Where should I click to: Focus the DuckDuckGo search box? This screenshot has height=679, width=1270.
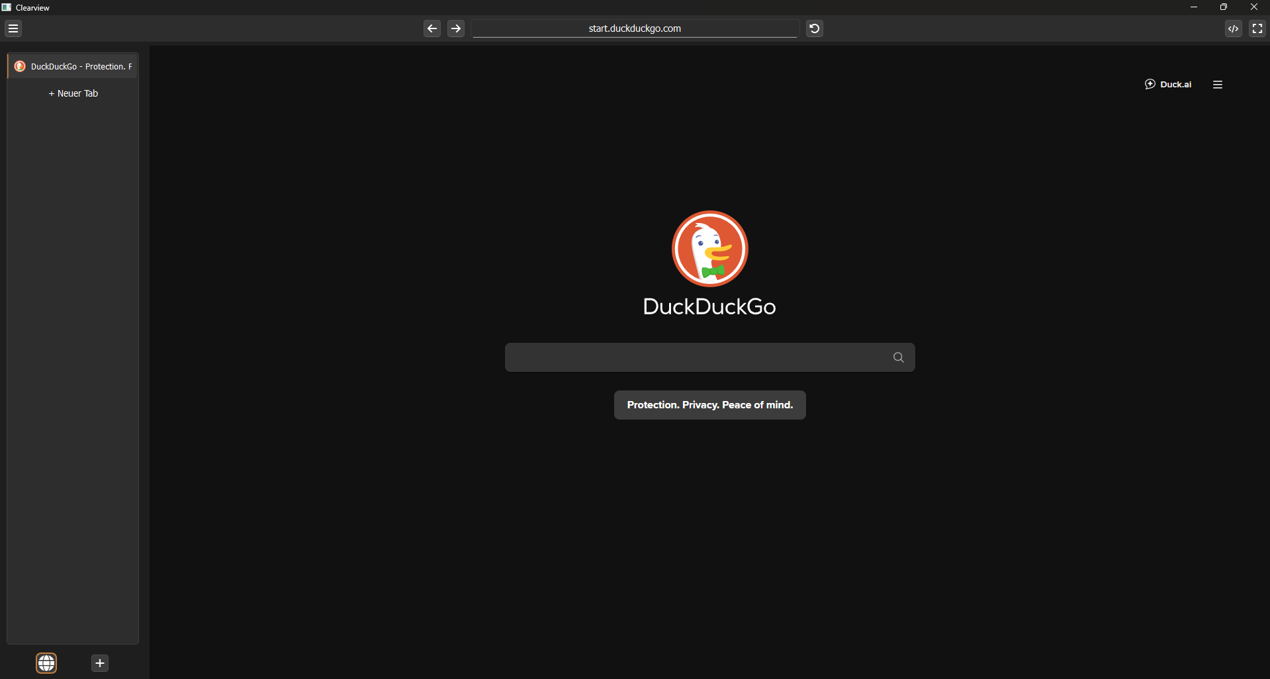pyautogui.click(x=710, y=357)
